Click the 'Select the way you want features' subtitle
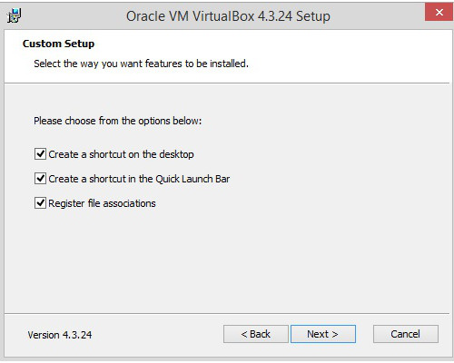The width and height of the screenshot is (454, 363). [141, 64]
